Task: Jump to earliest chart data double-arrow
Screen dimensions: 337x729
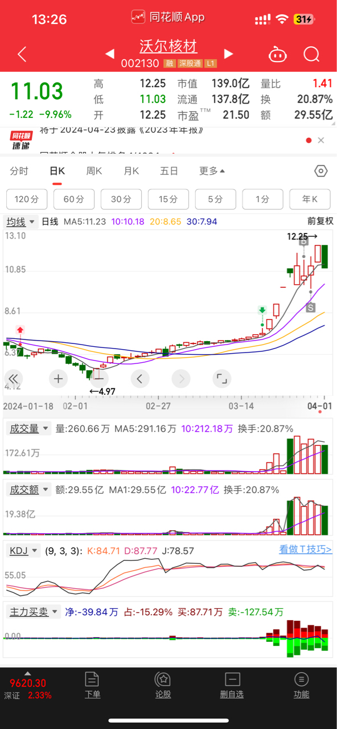Action: [x=13, y=378]
